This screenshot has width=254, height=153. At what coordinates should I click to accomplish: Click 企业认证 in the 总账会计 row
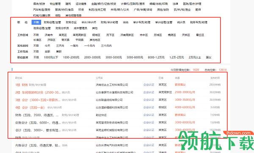coord(149,123)
